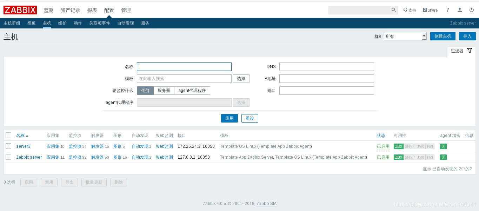479x211 pixels.
Task: Click the 创建主机 button
Action: (x=443, y=36)
